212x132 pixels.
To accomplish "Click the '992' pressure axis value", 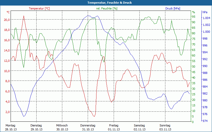I will click(x=205, y=59).
